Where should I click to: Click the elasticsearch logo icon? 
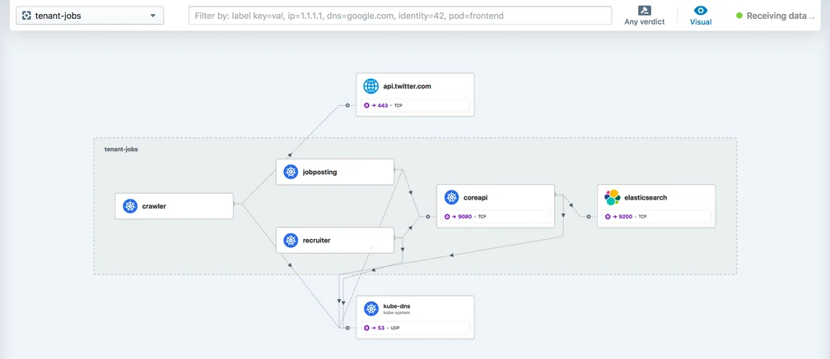[x=612, y=197]
